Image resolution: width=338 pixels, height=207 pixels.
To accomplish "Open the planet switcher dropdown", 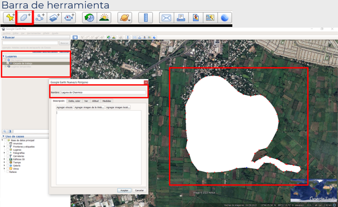I will (124, 18).
